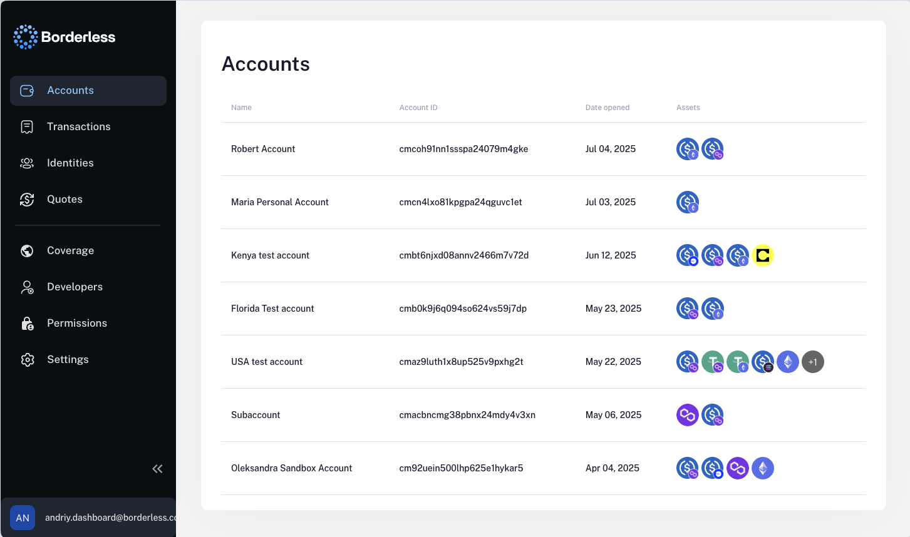The image size is (910, 537).
Task: Click the Transactions receipt icon
Action: coord(26,126)
